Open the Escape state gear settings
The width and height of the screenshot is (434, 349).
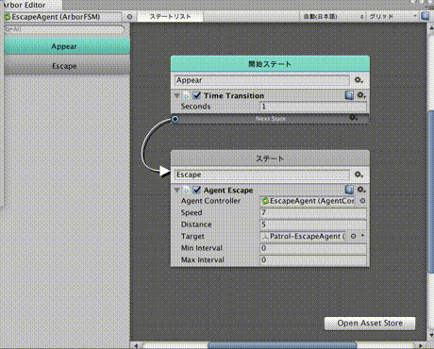pyautogui.click(x=359, y=174)
